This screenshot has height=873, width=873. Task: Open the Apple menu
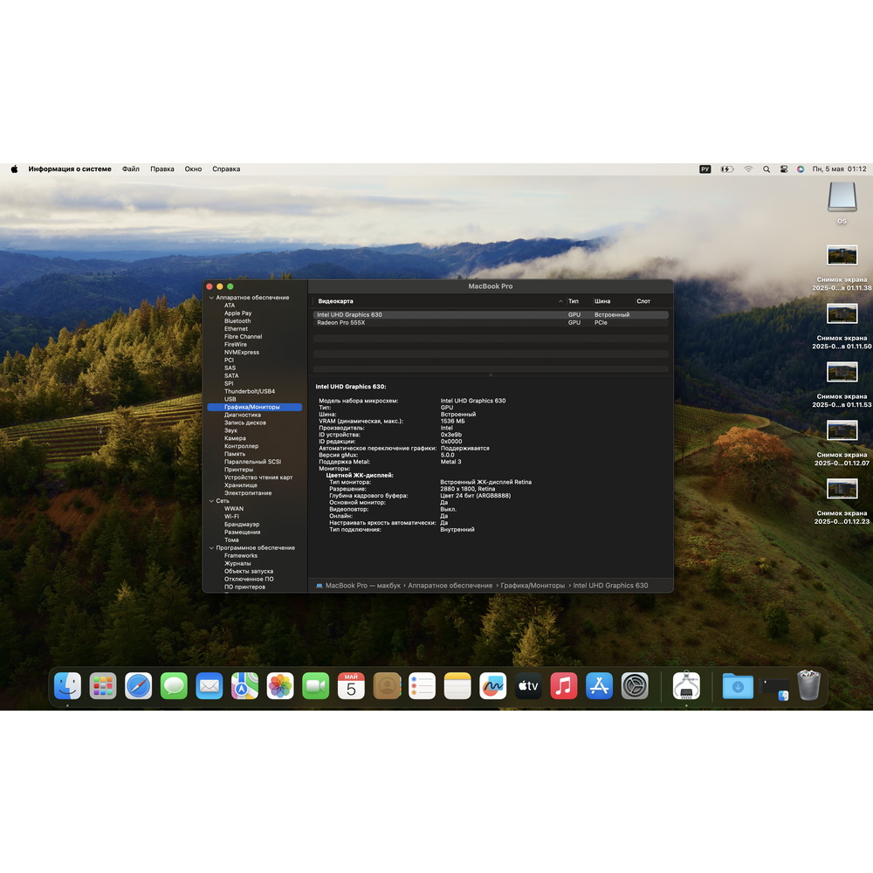[x=15, y=169]
